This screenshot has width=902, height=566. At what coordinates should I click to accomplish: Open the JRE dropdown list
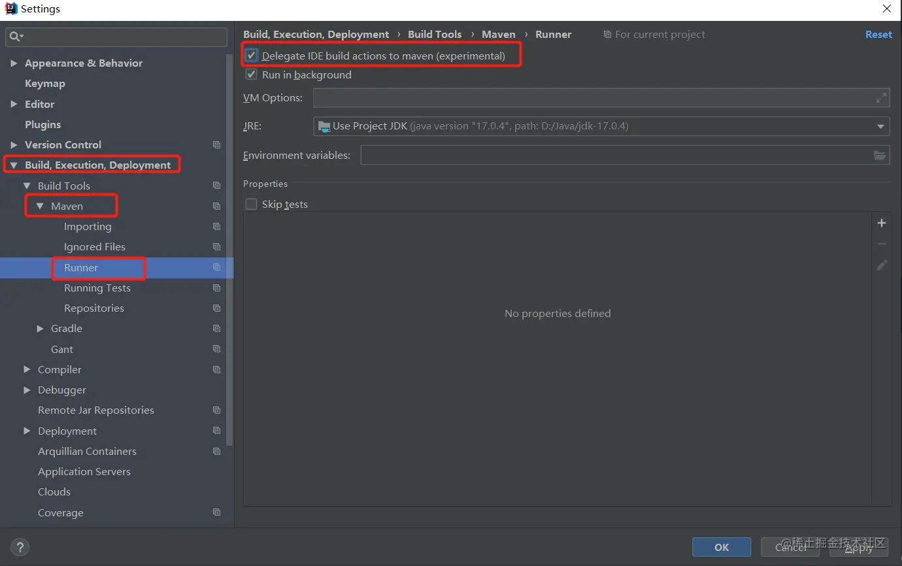tap(880, 126)
